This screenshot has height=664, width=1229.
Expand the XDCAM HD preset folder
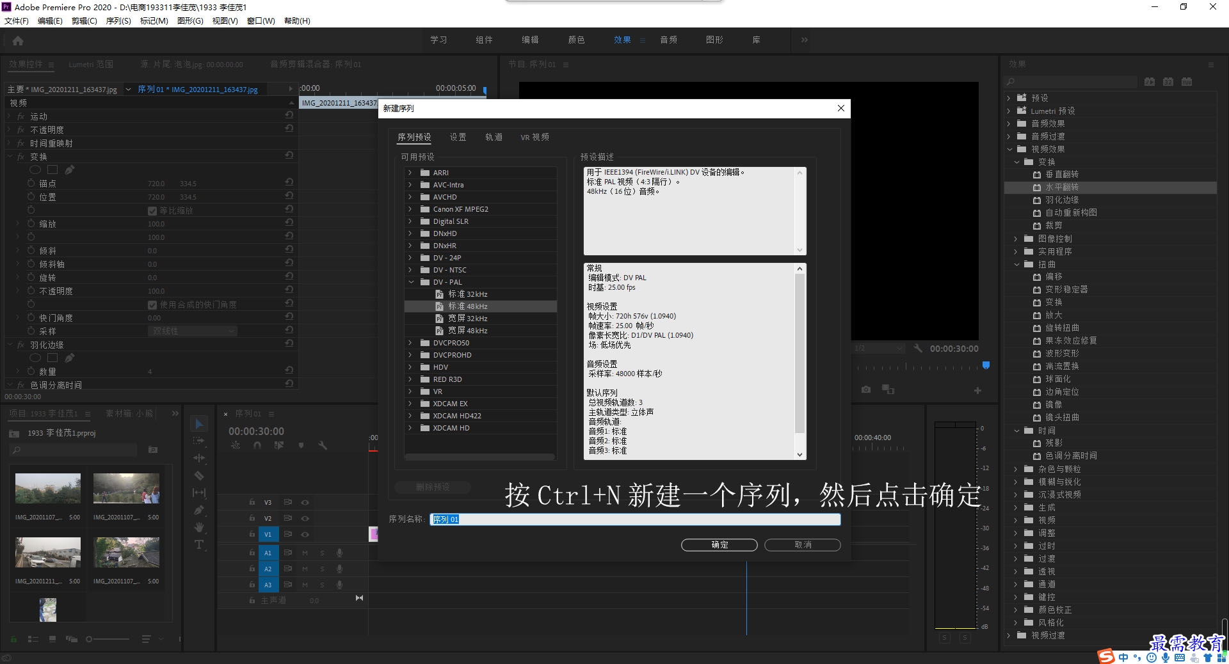pos(410,428)
